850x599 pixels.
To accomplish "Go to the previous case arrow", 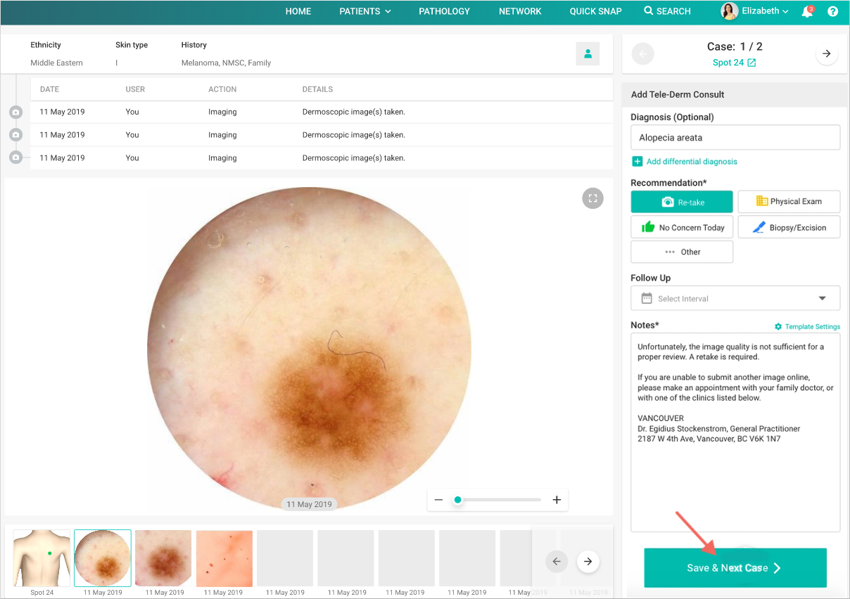I will coord(643,54).
